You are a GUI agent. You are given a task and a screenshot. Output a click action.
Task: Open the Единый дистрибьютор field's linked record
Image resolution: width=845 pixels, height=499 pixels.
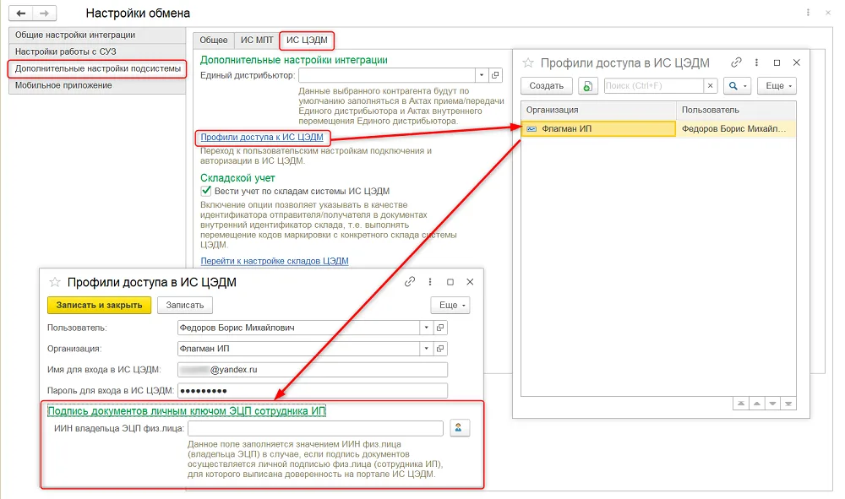pos(495,75)
